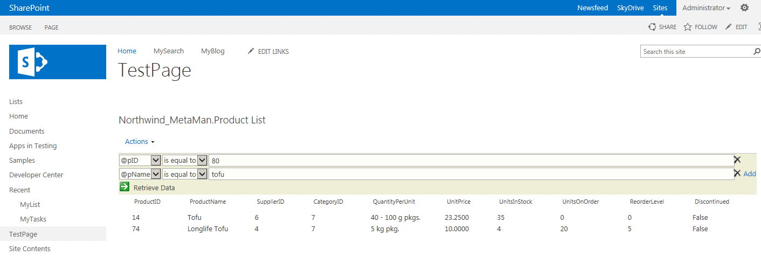Click the 40 - 100 g pkgs. cell
Image resolution: width=761 pixels, height=263 pixels.
396,218
